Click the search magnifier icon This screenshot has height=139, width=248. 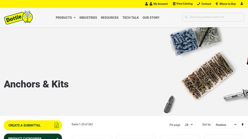click(x=186, y=17)
